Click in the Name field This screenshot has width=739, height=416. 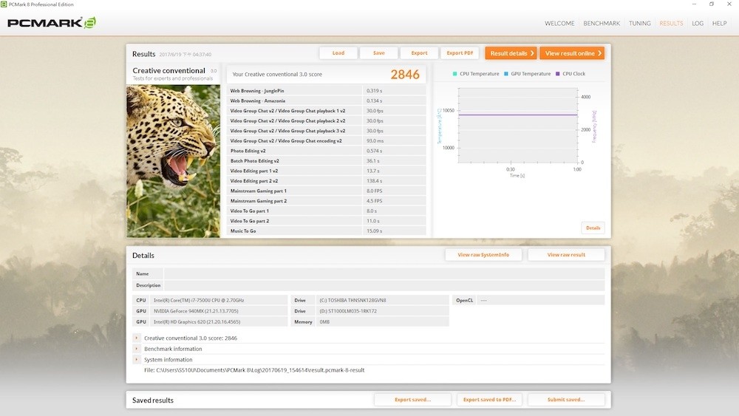(x=384, y=273)
